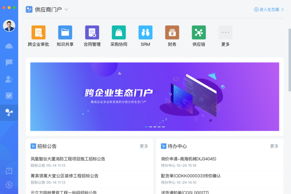The height and width of the screenshot is (194, 291).
Task: Click the 进入生态圈 link
Action: (269, 10)
